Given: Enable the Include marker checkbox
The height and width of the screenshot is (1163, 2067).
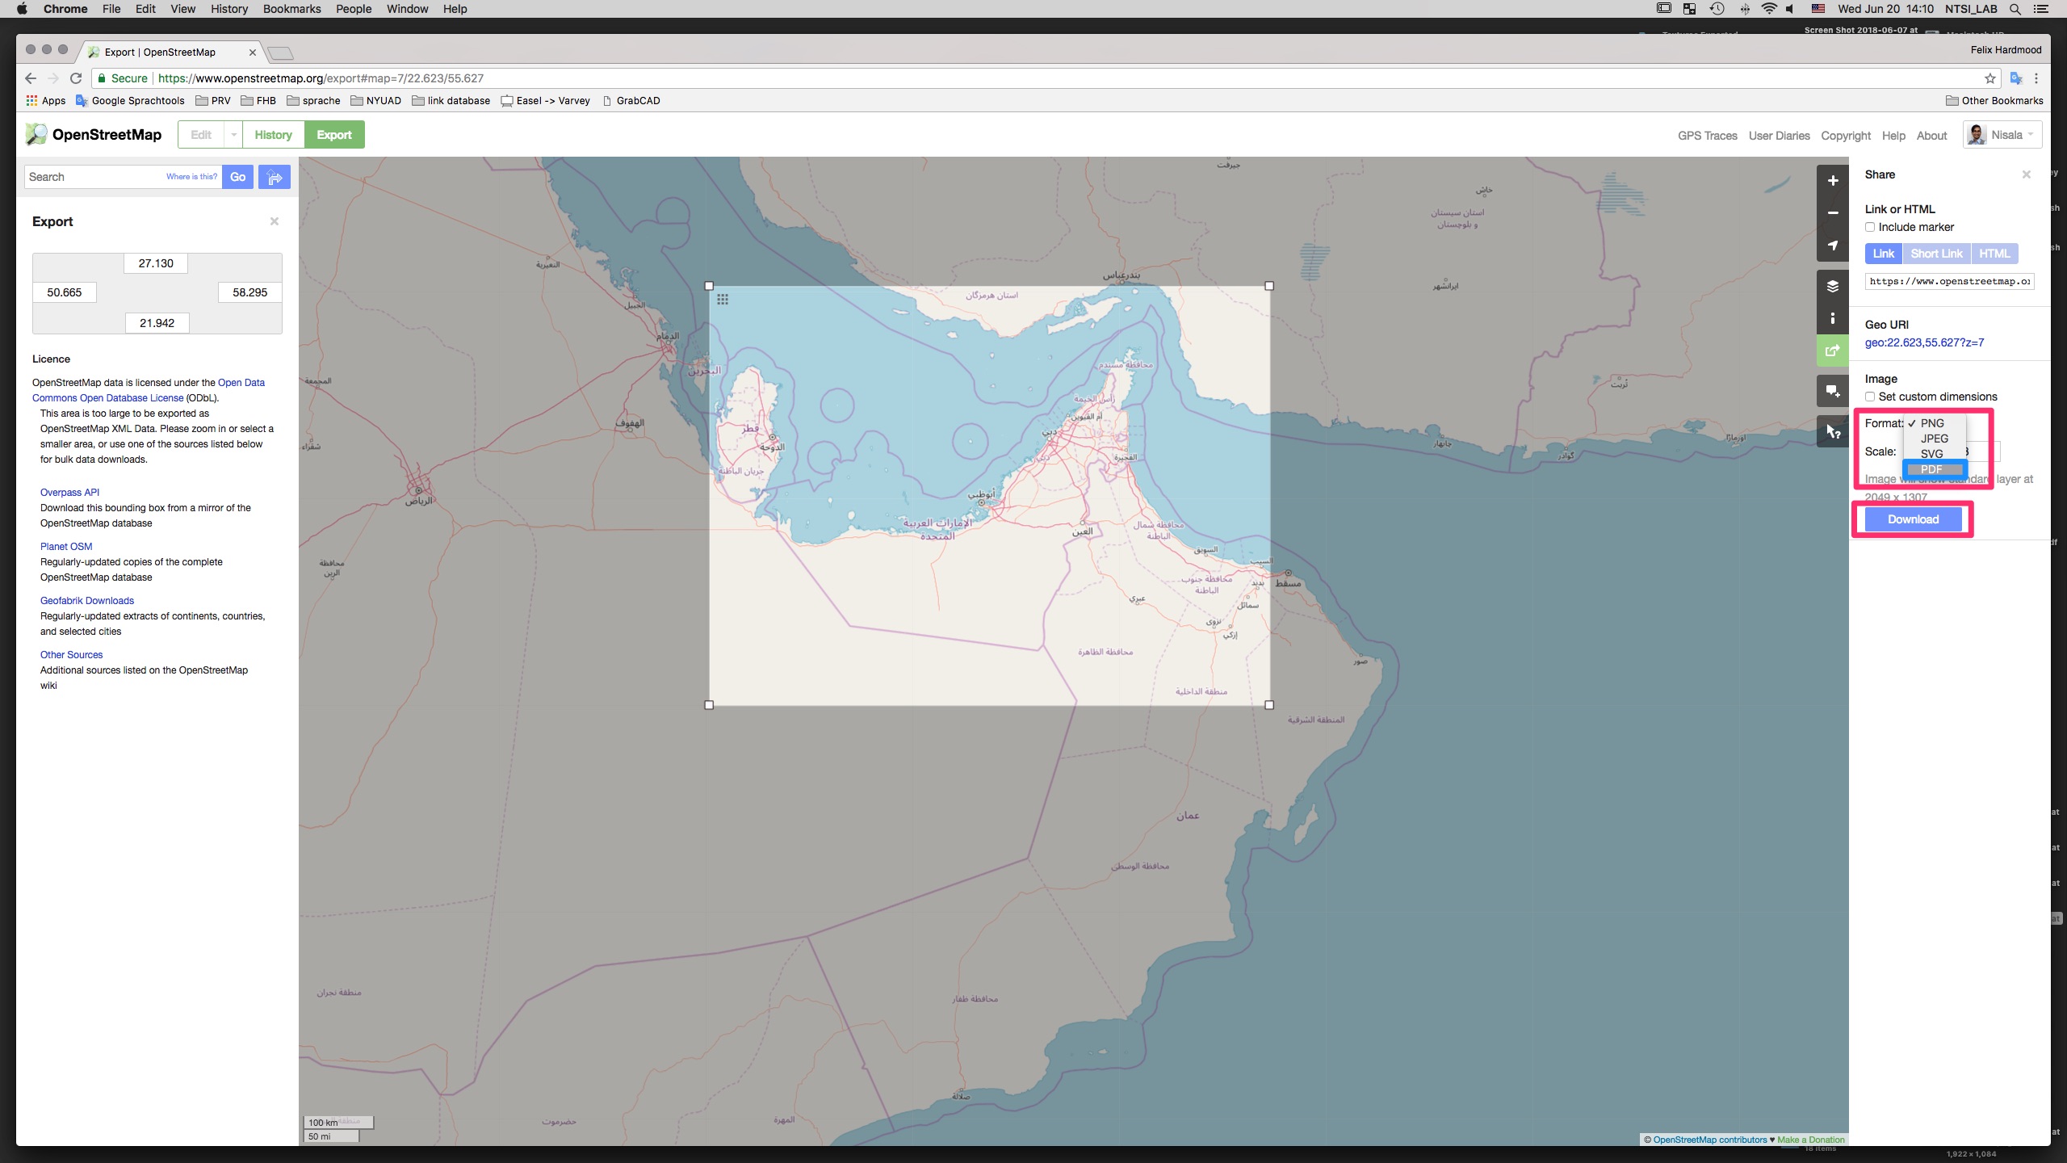Looking at the screenshot, I should point(1870,227).
